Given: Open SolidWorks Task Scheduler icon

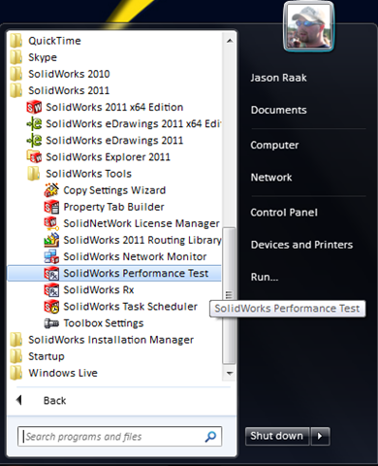Looking at the screenshot, I should point(51,307).
